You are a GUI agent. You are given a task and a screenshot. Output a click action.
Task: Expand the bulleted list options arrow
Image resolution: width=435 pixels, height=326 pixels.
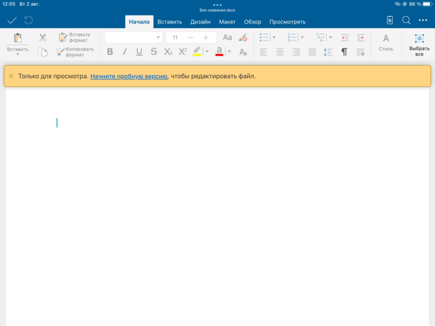click(274, 38)
